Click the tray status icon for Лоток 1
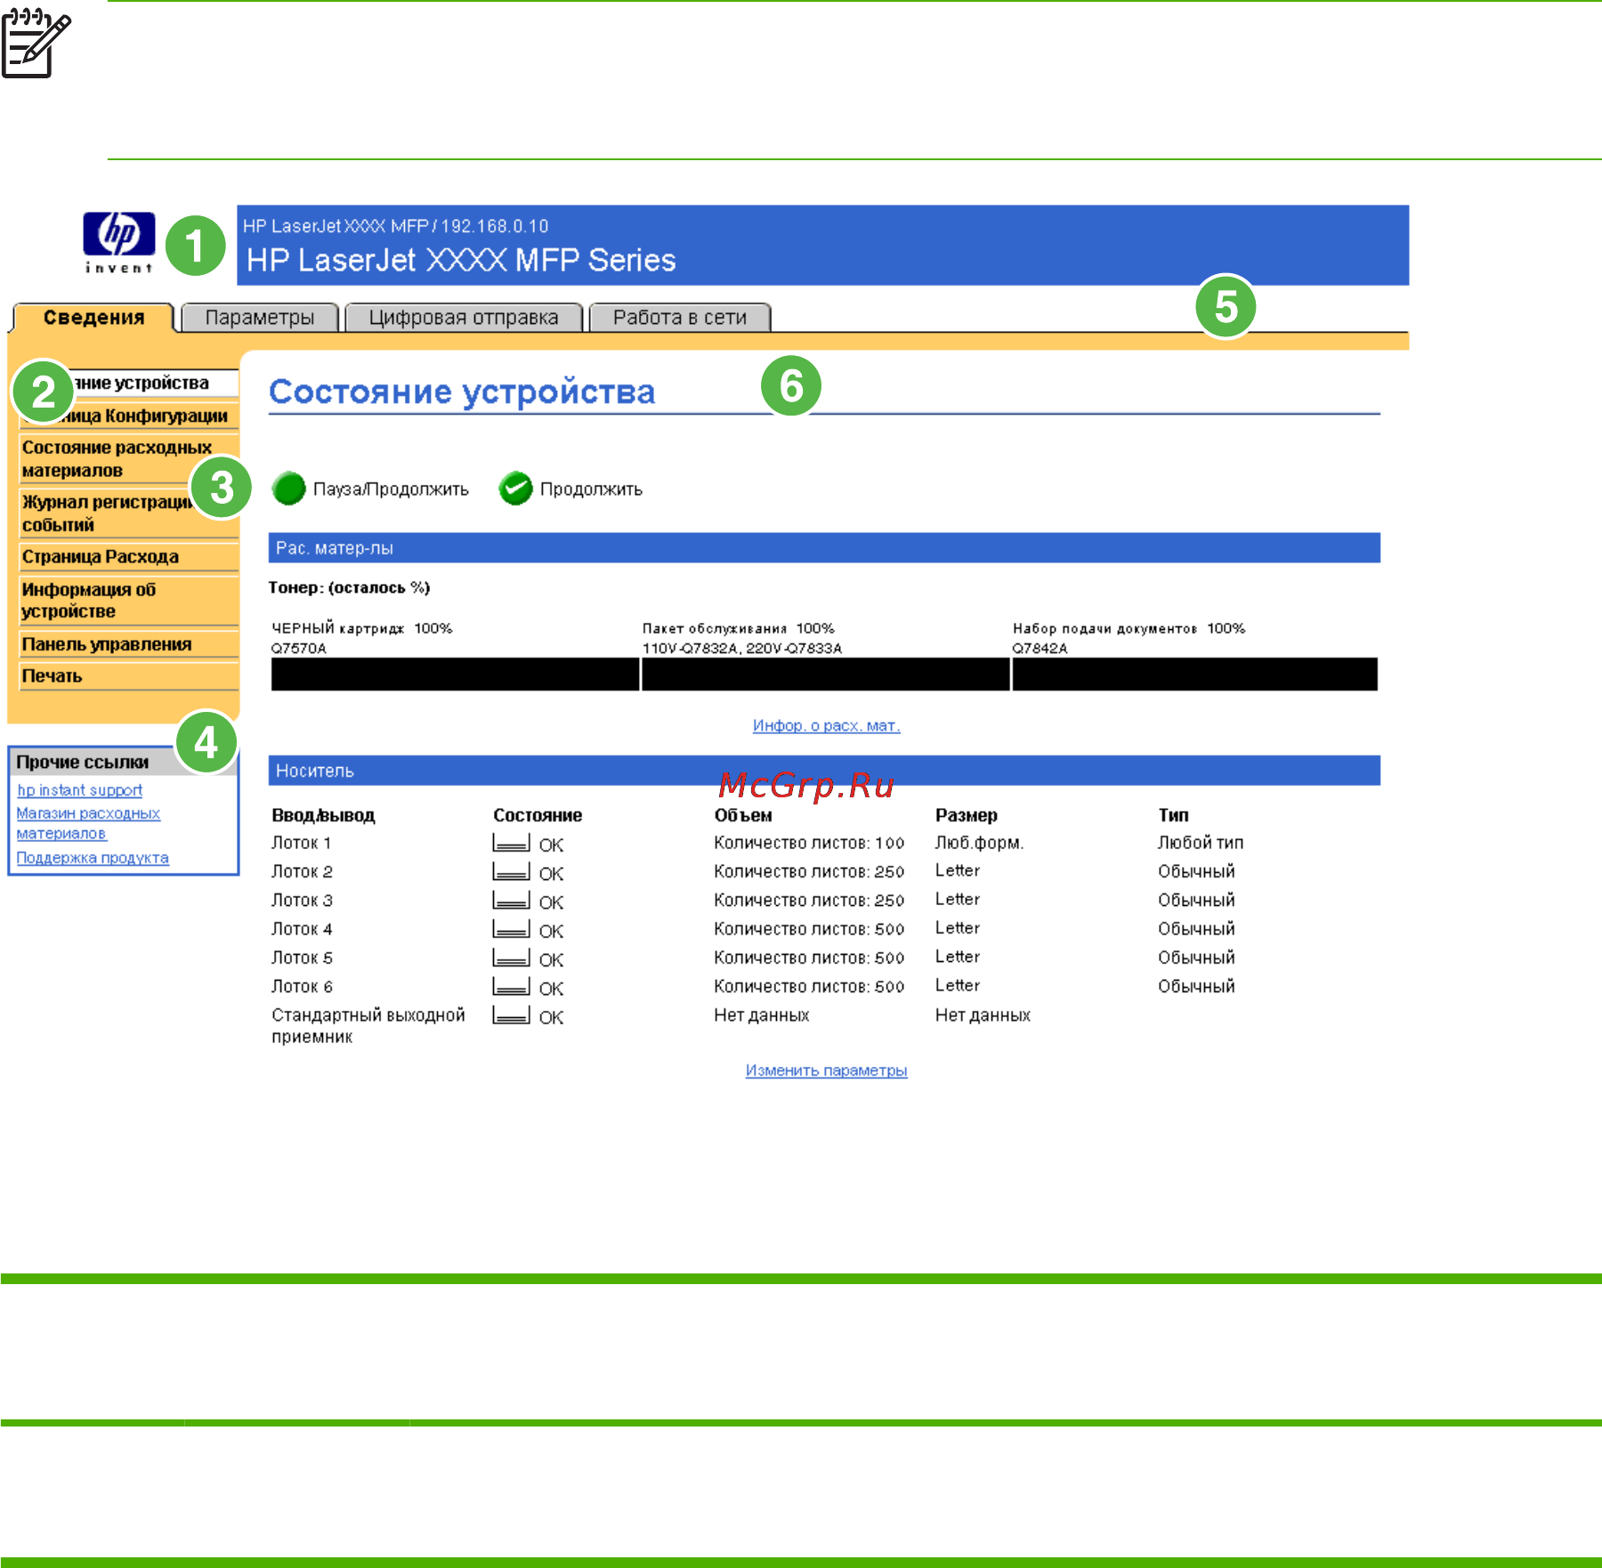 (511, 843)
